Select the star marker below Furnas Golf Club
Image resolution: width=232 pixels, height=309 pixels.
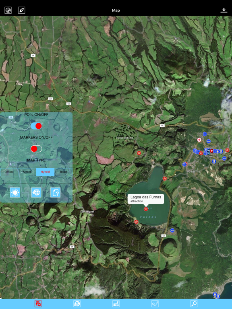pyautogui.click(x=139, y=153)
